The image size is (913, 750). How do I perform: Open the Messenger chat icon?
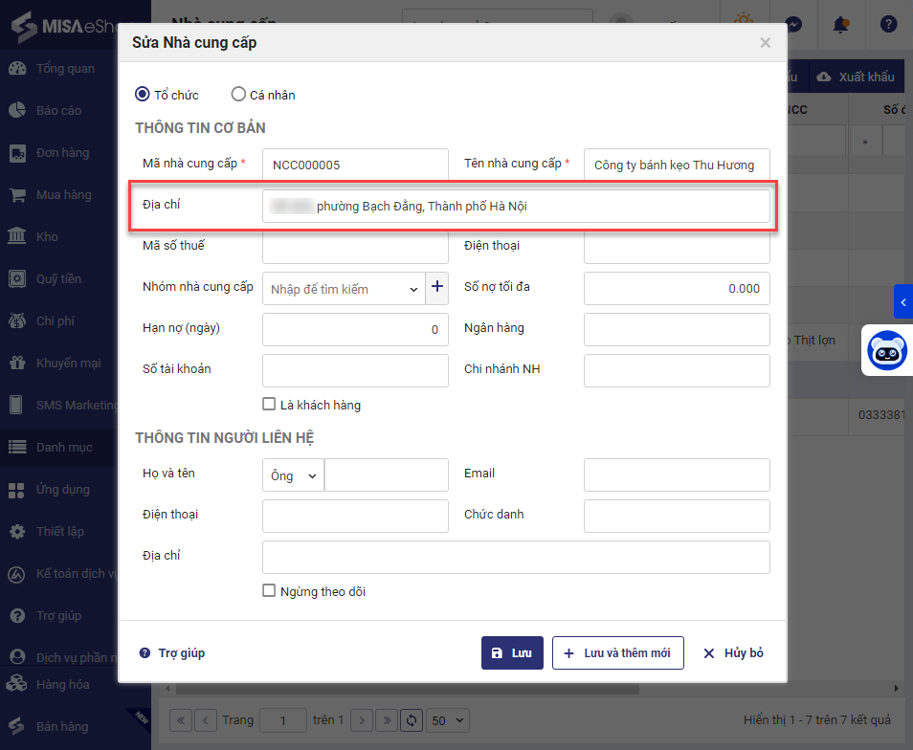(x=792, y=24)
